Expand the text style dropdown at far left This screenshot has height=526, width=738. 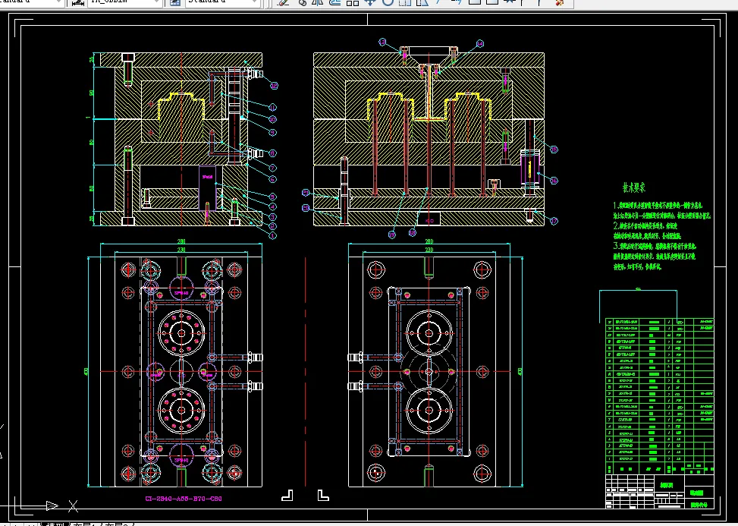point(58,2)
